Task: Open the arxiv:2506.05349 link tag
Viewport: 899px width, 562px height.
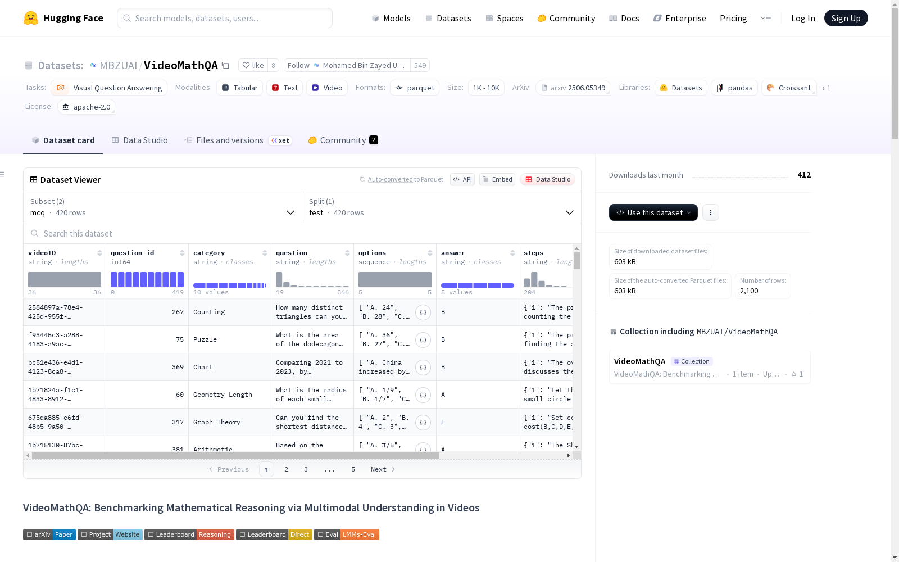Action: 573,88
